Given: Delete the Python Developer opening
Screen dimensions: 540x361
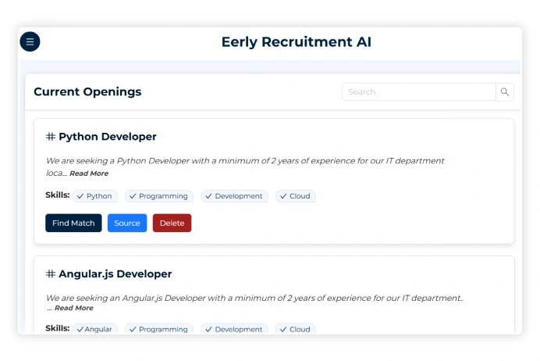Looking at the screenshot, I should (172, 223).
